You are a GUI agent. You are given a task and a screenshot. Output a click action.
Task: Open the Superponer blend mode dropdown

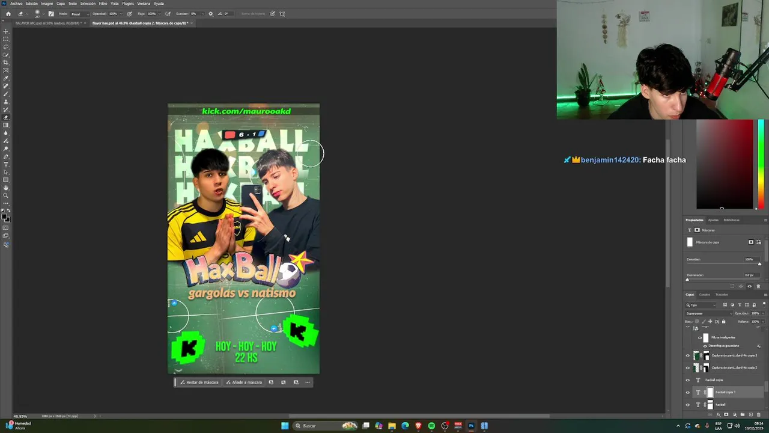point(709,313)
